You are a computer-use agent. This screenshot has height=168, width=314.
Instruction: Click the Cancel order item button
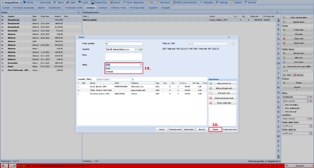pos(223,103)
